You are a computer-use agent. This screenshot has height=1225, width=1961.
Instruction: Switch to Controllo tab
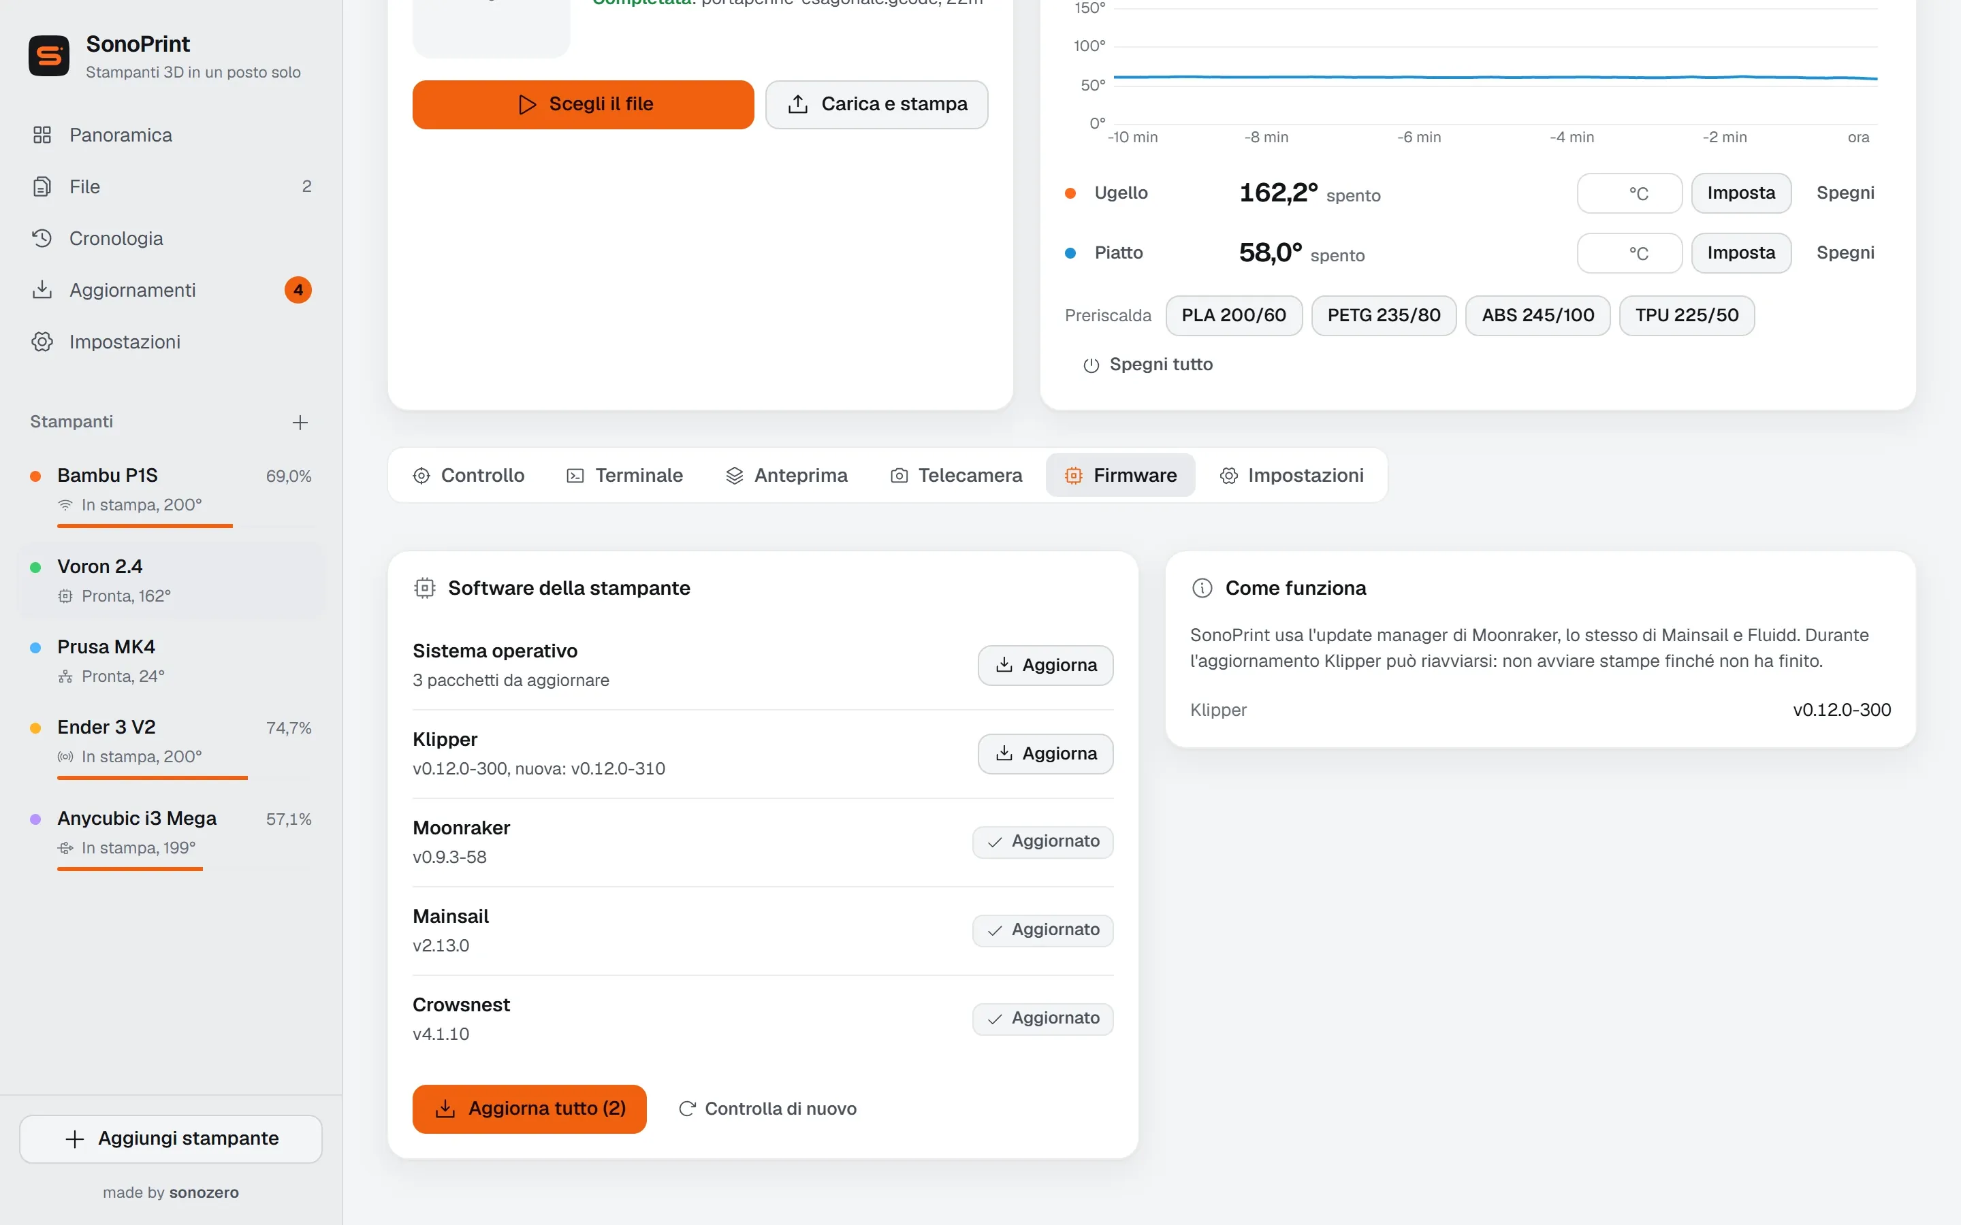468,476
